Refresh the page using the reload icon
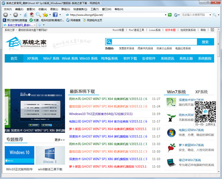This screenshot has width=222, height=179. coord(25,15)
